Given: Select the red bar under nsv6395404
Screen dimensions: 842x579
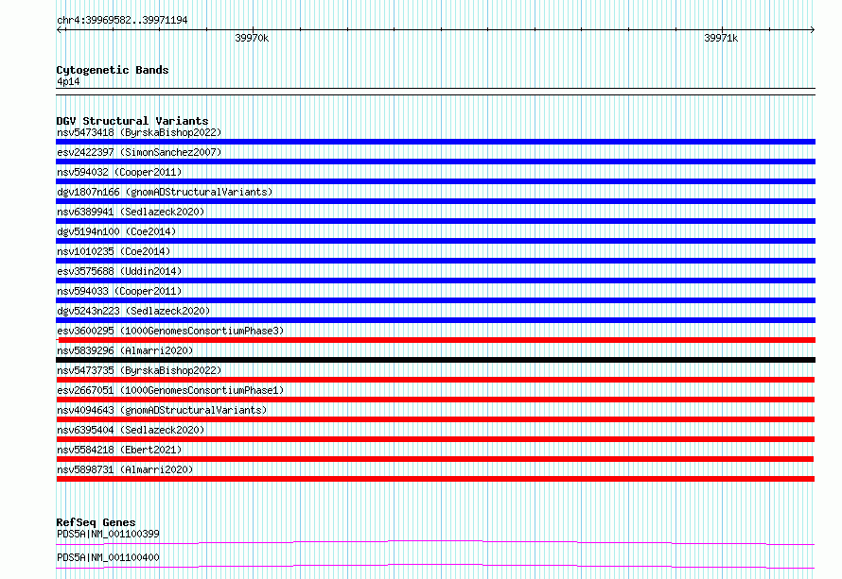Looking at the screenshot, I should tap(435, 439).
